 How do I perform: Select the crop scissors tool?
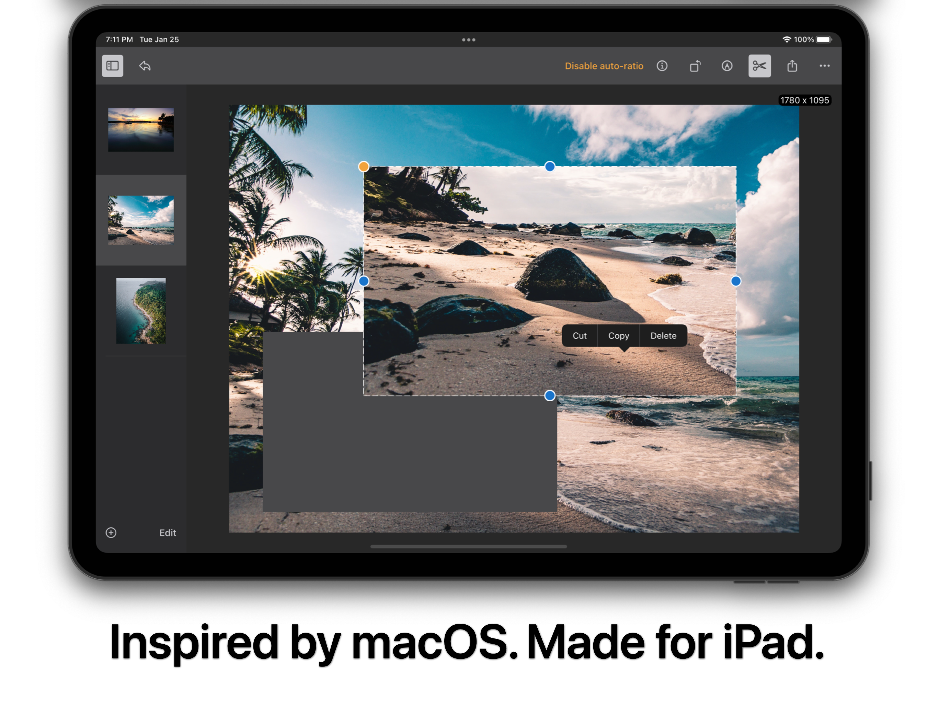point(759,66)
